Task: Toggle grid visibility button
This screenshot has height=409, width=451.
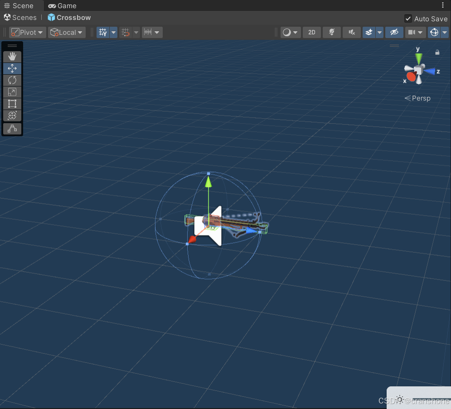Action: pos(103,33)
